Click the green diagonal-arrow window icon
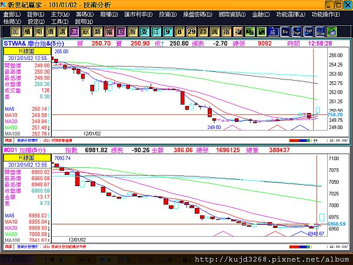 tap(261, 32)
